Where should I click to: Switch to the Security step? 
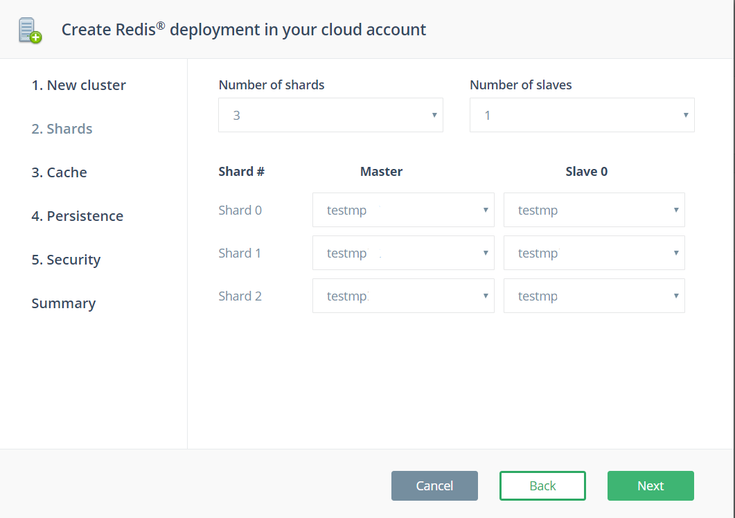(x=66, y=260)
